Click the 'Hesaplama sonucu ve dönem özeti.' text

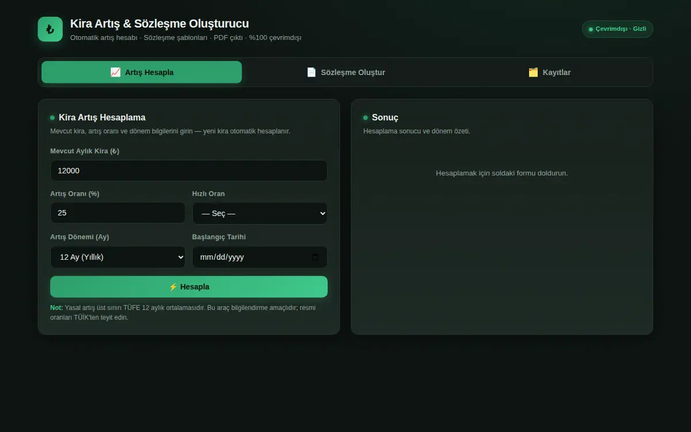point(417,131)
